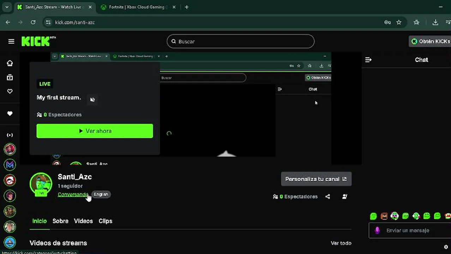Image resolution: width=451 pixels, height=254 pixels.
Task: Open chat settings gear icon
Action: pos(446,247)
